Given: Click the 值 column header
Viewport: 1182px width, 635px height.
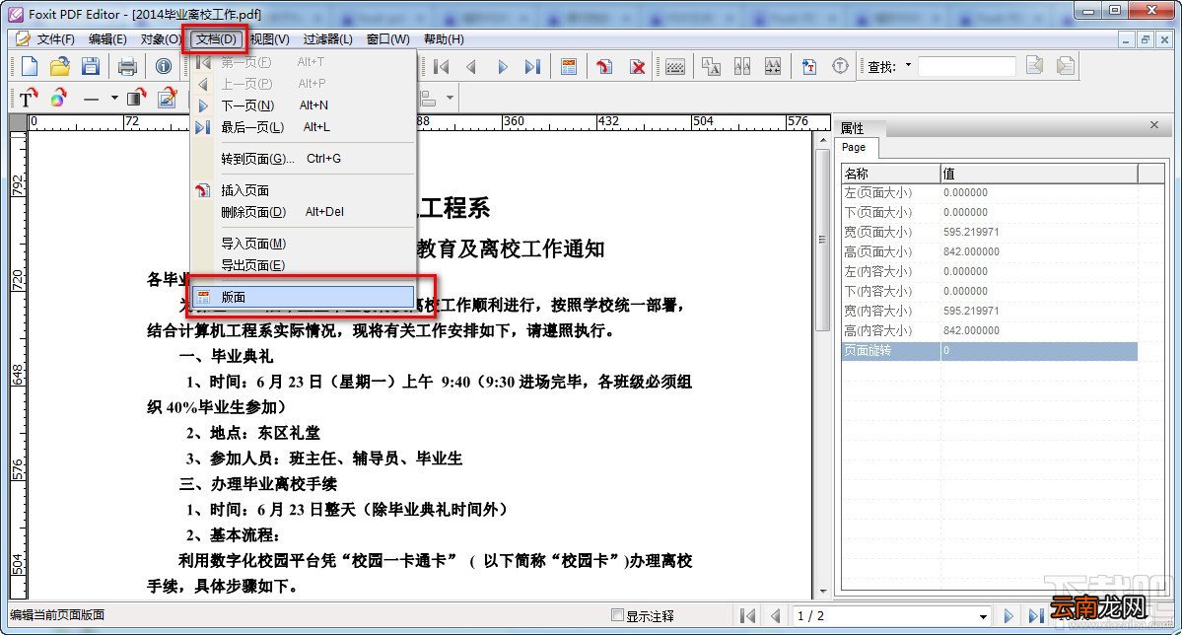Looking at the screenshot, I should 1039,174.
